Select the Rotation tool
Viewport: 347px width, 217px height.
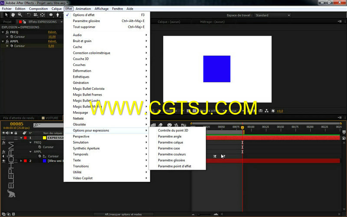(x=29, y=15)
